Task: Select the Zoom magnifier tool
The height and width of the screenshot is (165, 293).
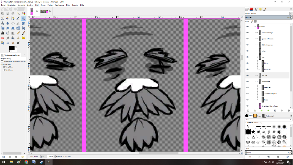Action: pyautogui.click(x=23, y=18)
